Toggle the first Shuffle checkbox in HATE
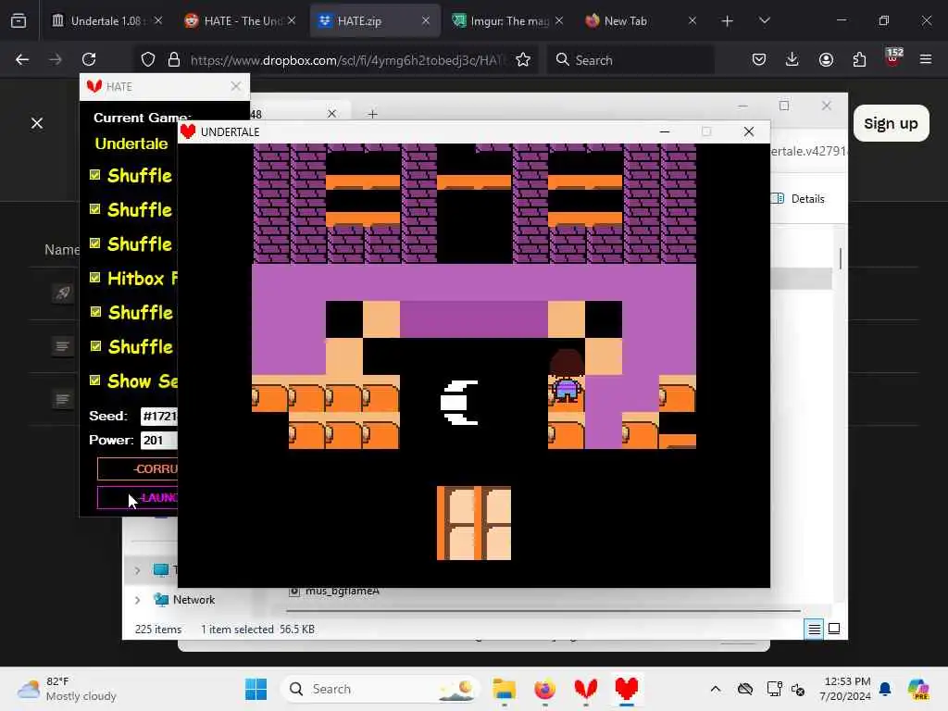Viewport: 948px width, 711px height. click(95, 175)
